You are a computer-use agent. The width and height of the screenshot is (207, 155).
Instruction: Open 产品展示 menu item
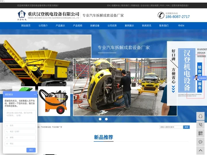pyautogui.click(x=60, y=26)
